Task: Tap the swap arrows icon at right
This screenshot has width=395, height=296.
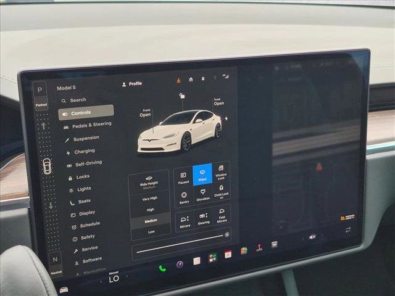Action: click(x=348, y=230)
